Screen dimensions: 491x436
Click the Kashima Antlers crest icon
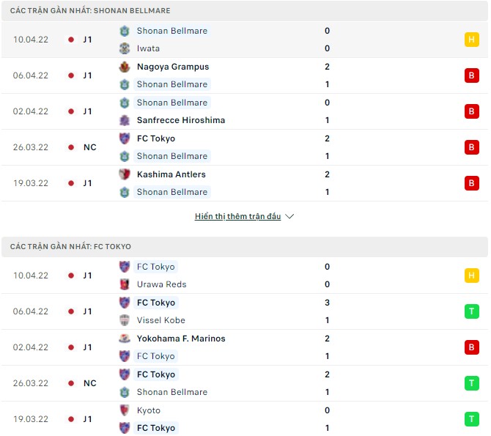[x=125, y=174]
